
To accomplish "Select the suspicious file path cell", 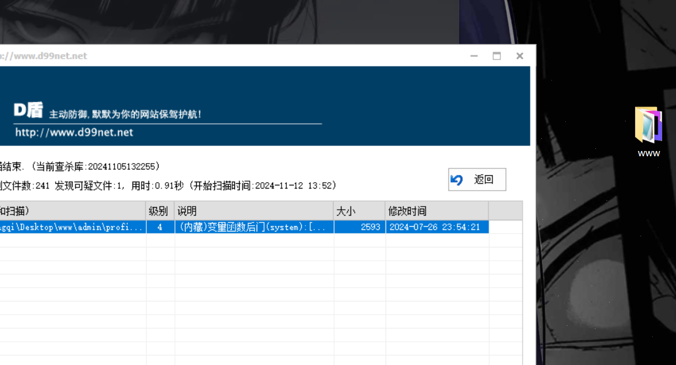I will (x=72, y=227).
